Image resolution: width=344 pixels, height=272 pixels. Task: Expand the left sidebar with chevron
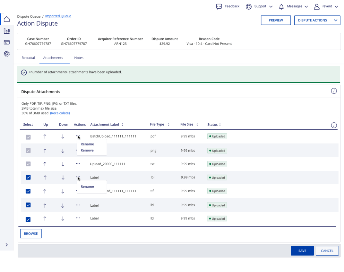[x=6, y=245]
